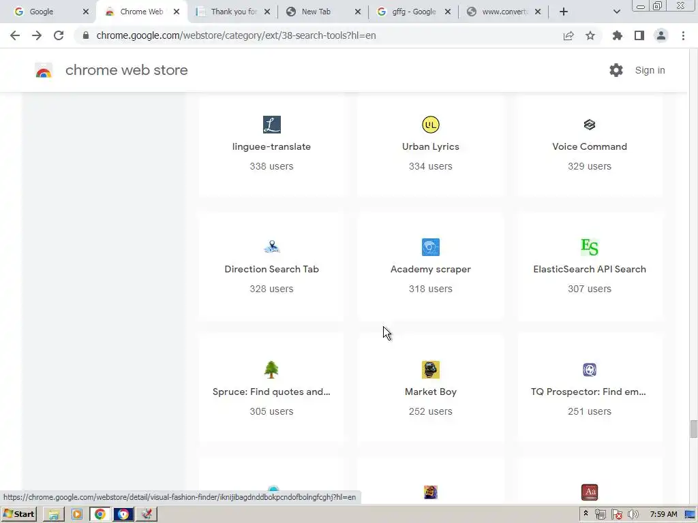Image resolution: width=698 pixels, height=523 pixels.
Task: Open Spruce: Find quotes and... title
Action: pyautogui.click(x=271, y=392)
